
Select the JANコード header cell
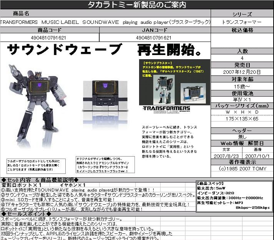click(155, 30)
